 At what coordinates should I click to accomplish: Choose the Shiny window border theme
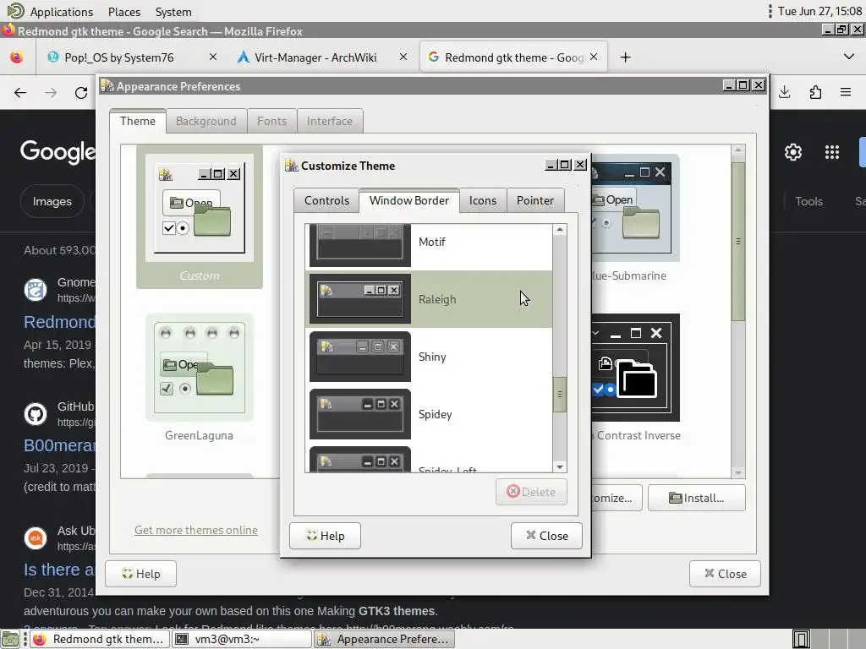[x=429, y=357]
